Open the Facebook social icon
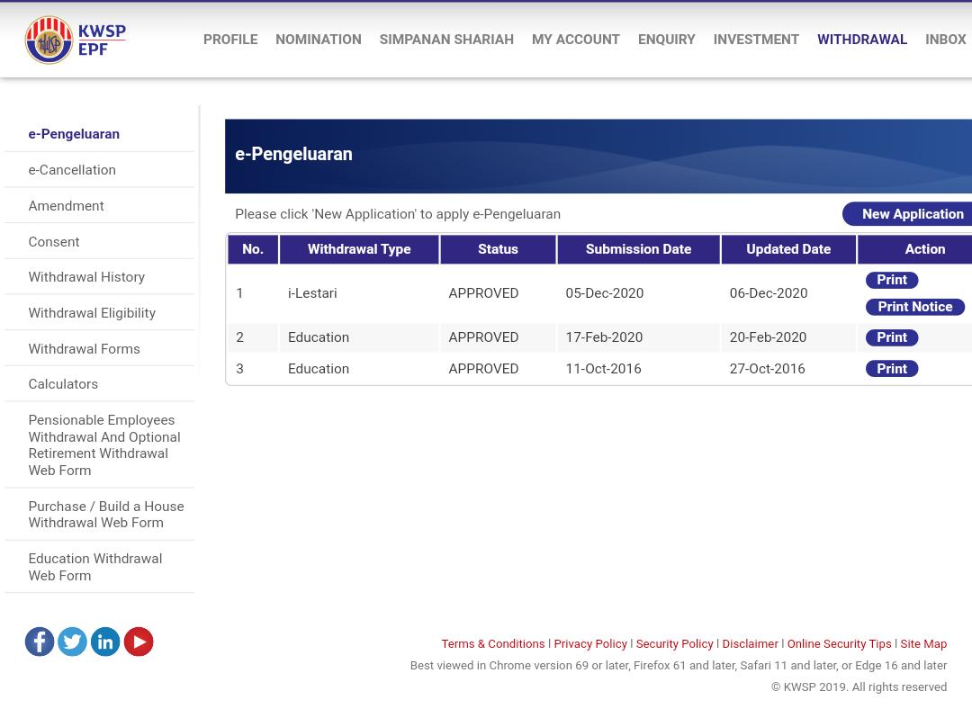The width and height of the screenshot is (972, 718). [39, 642]
